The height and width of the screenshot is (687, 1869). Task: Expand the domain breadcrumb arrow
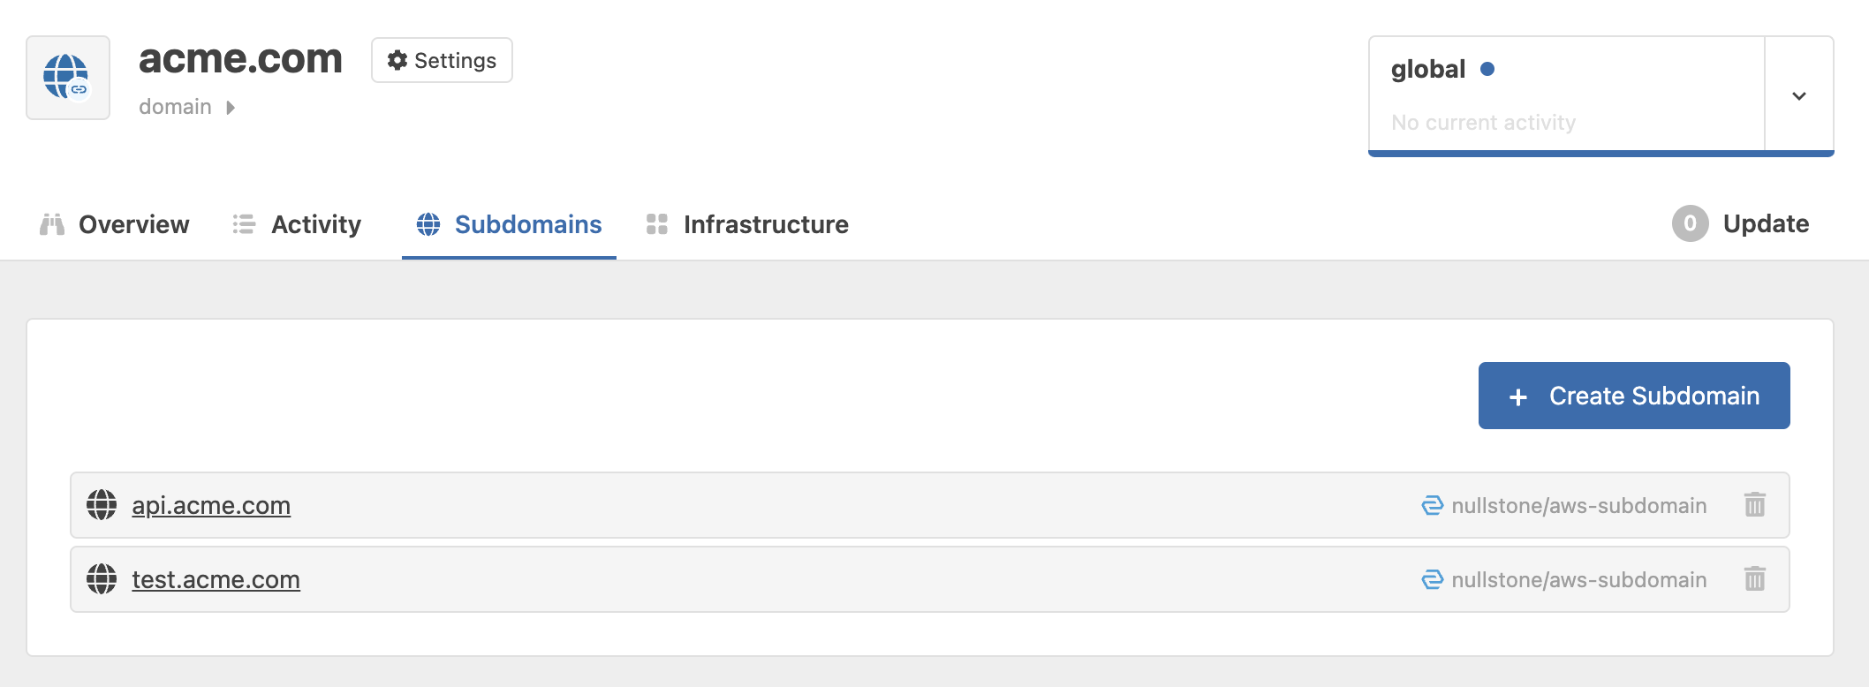point(231,107)
